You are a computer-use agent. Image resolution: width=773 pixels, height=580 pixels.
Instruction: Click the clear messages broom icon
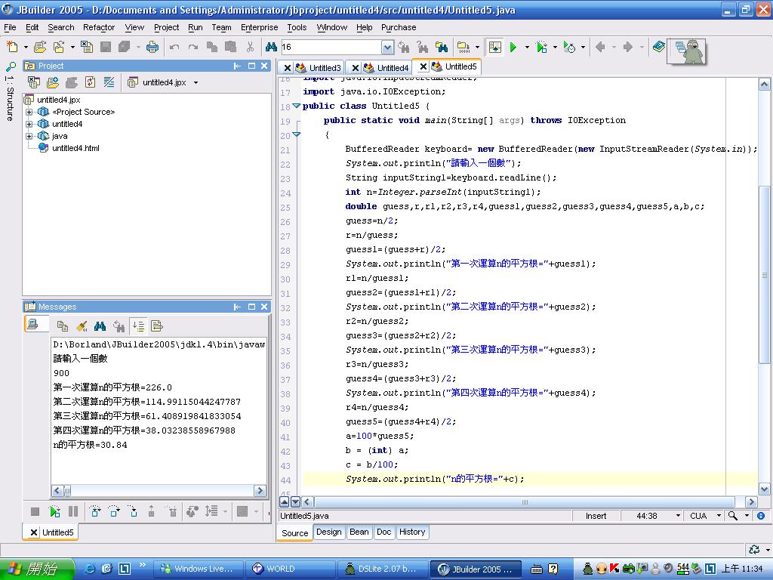[x=82, y=326]
